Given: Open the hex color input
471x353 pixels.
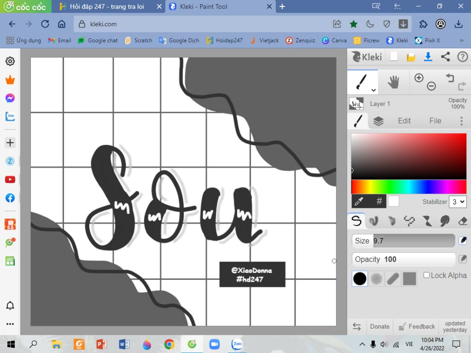Looking at the screenshot, I should click(x=379, y=201).
